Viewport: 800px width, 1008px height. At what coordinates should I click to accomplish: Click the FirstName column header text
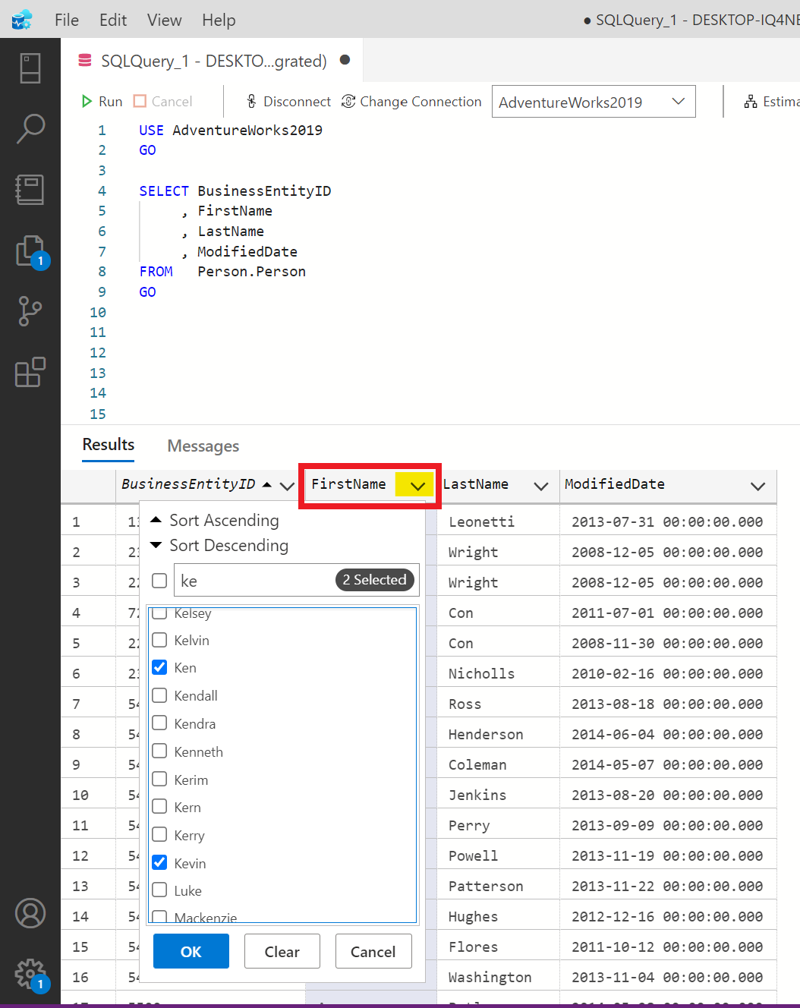click(348, 484)
